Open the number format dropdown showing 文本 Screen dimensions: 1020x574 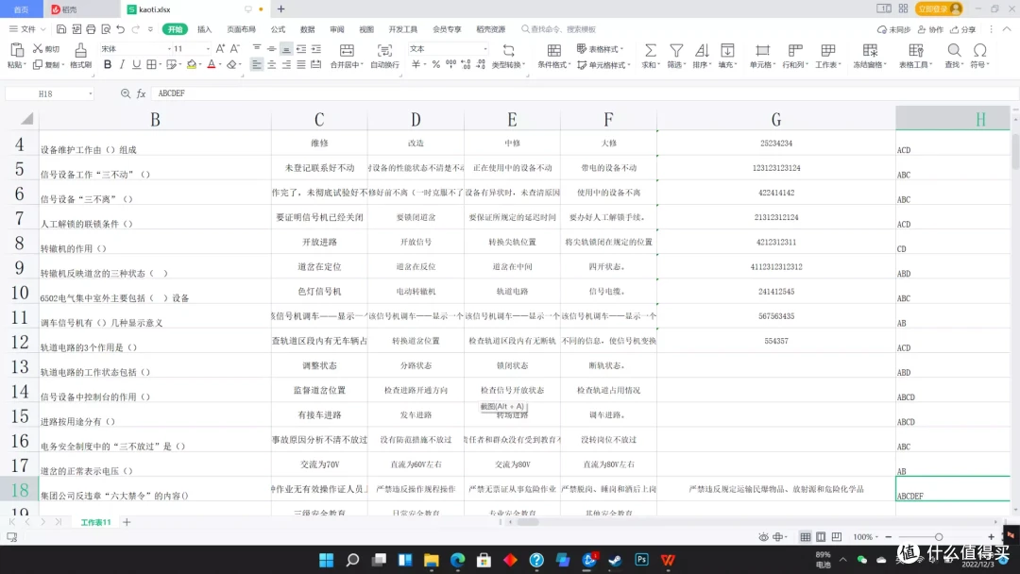tap(484, 49)
